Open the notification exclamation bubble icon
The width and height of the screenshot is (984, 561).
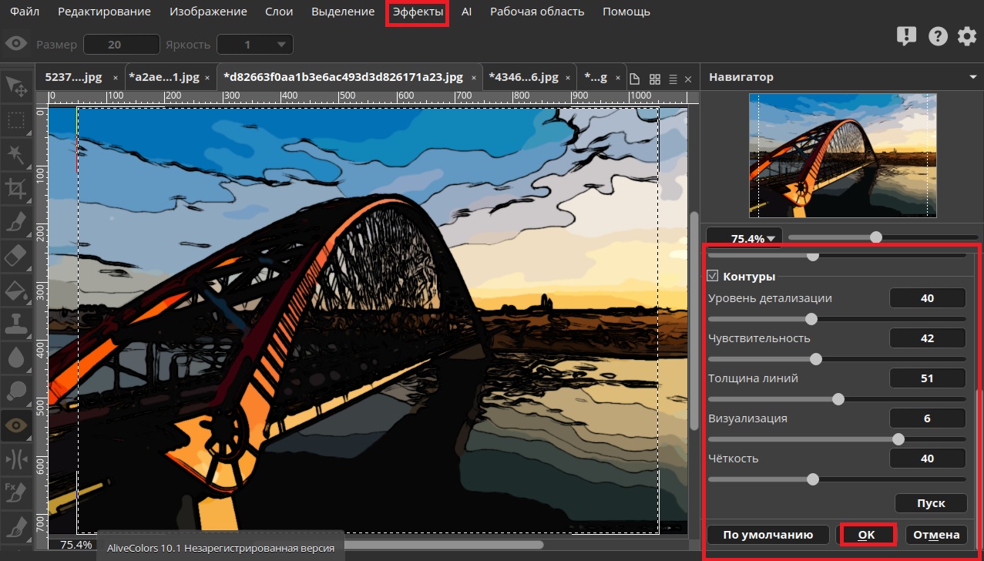pos(906,36)
